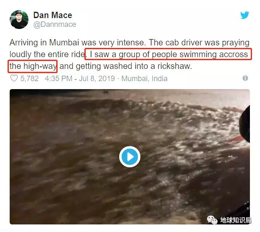This screenshot has width=260, height=232.
Task: Click the dark object at the video's right edge
Action: pyautogui.click(x=245, y=124)
